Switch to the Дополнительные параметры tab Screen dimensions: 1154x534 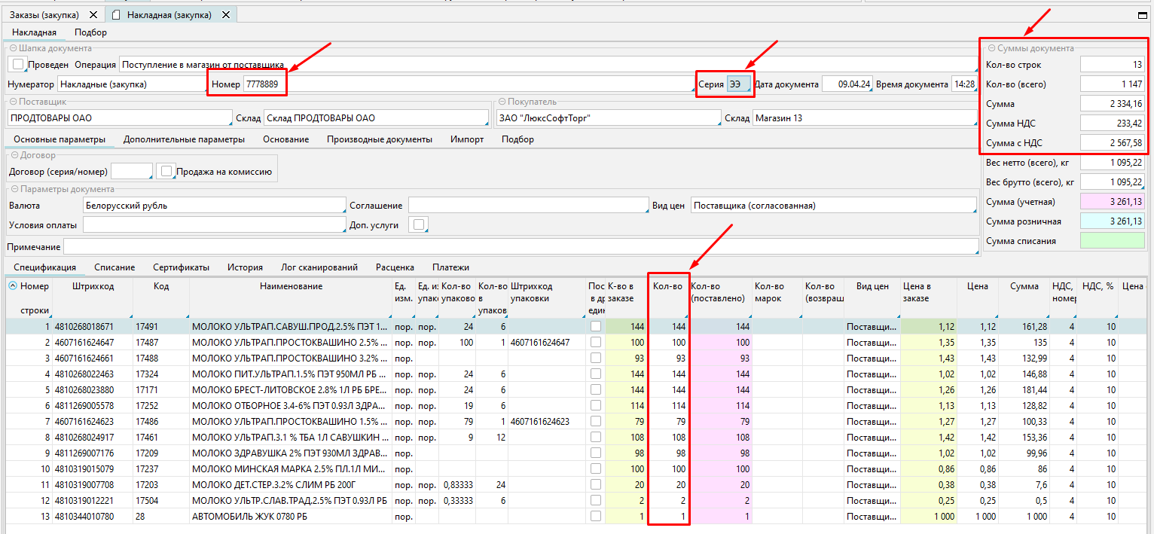coord(184,139)
